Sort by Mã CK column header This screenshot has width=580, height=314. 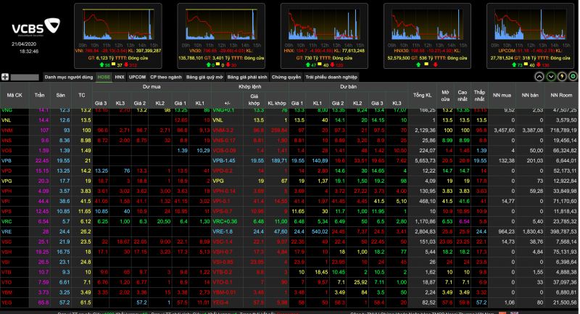14,95
